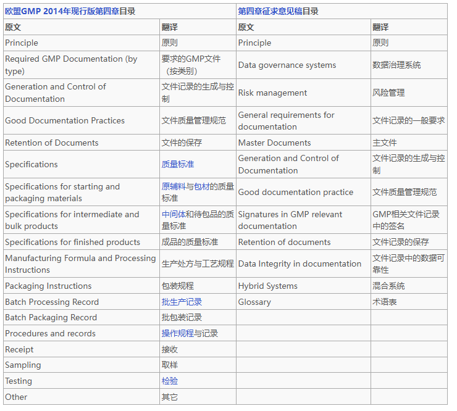Viewport: 457px width, 411px height.
Task: Select the left-table 'Principle' cell
Action: tap(82, 43)
